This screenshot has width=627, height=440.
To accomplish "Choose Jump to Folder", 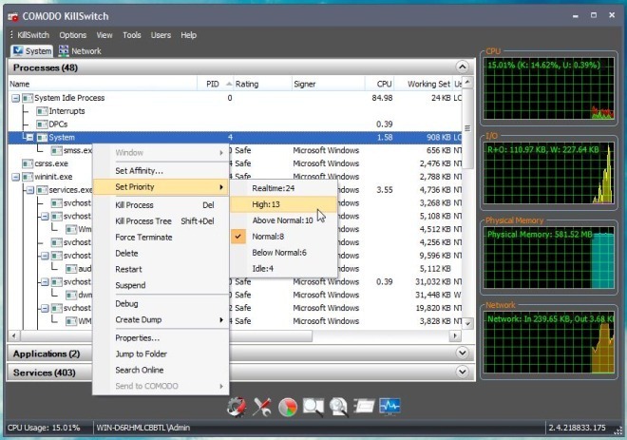I will tap(161, 354).
